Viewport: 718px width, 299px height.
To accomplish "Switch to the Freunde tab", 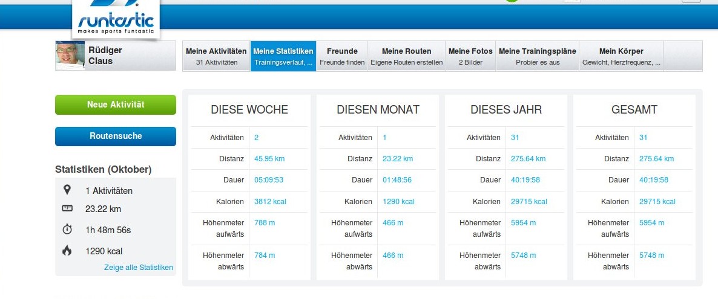I will click(x=342, y=56).
